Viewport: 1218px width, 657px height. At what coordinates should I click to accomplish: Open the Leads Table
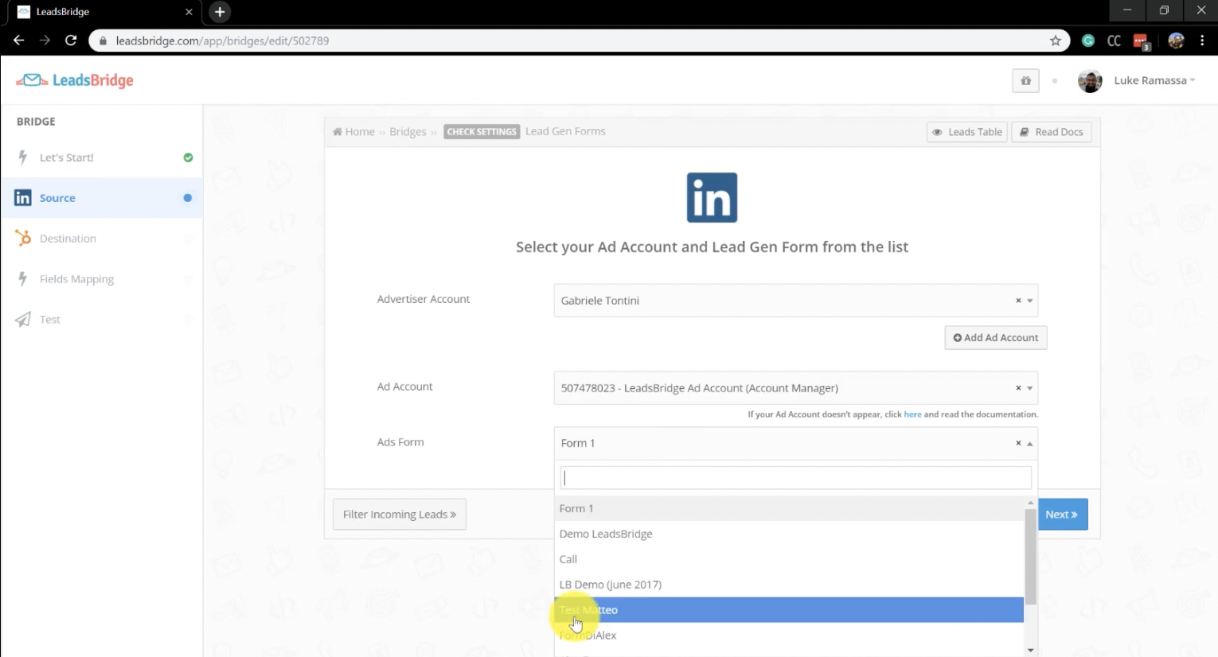[x=967, y=132]
